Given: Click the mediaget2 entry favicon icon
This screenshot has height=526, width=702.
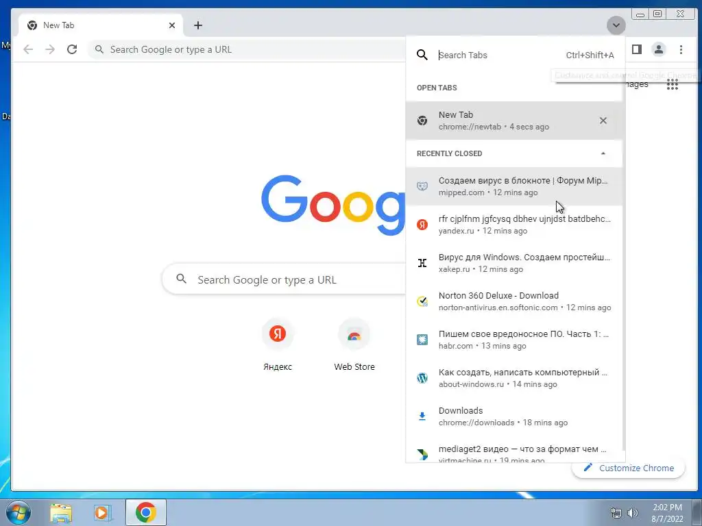Looking at the screenshot, I should pos(422,455).
